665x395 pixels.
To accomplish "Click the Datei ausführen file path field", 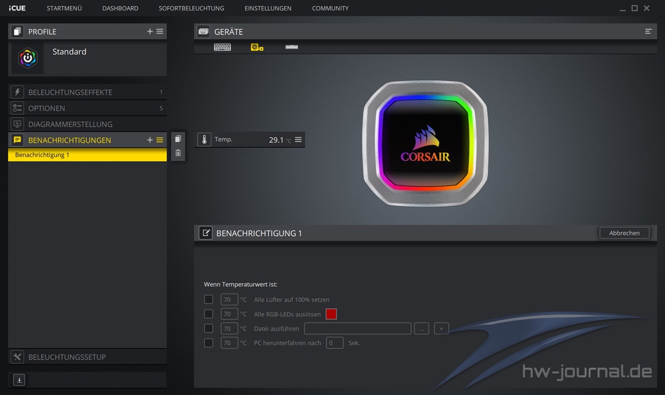I will click(x=357, y=329).
